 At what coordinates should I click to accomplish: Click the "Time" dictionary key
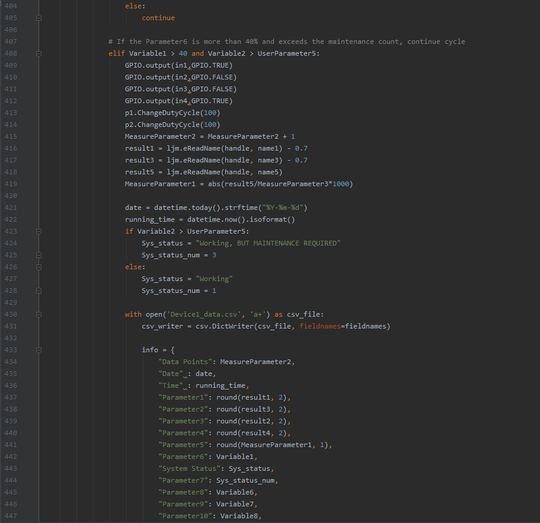point(171,385)
